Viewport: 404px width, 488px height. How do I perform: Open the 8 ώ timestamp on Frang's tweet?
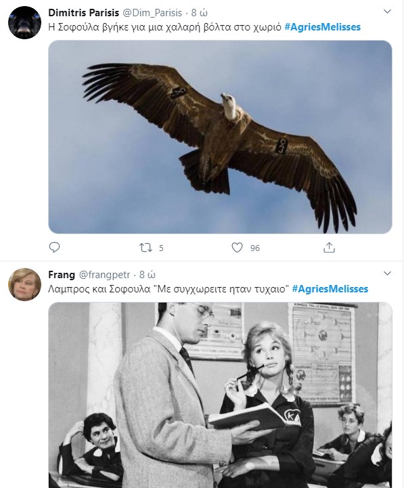(148, 275)
